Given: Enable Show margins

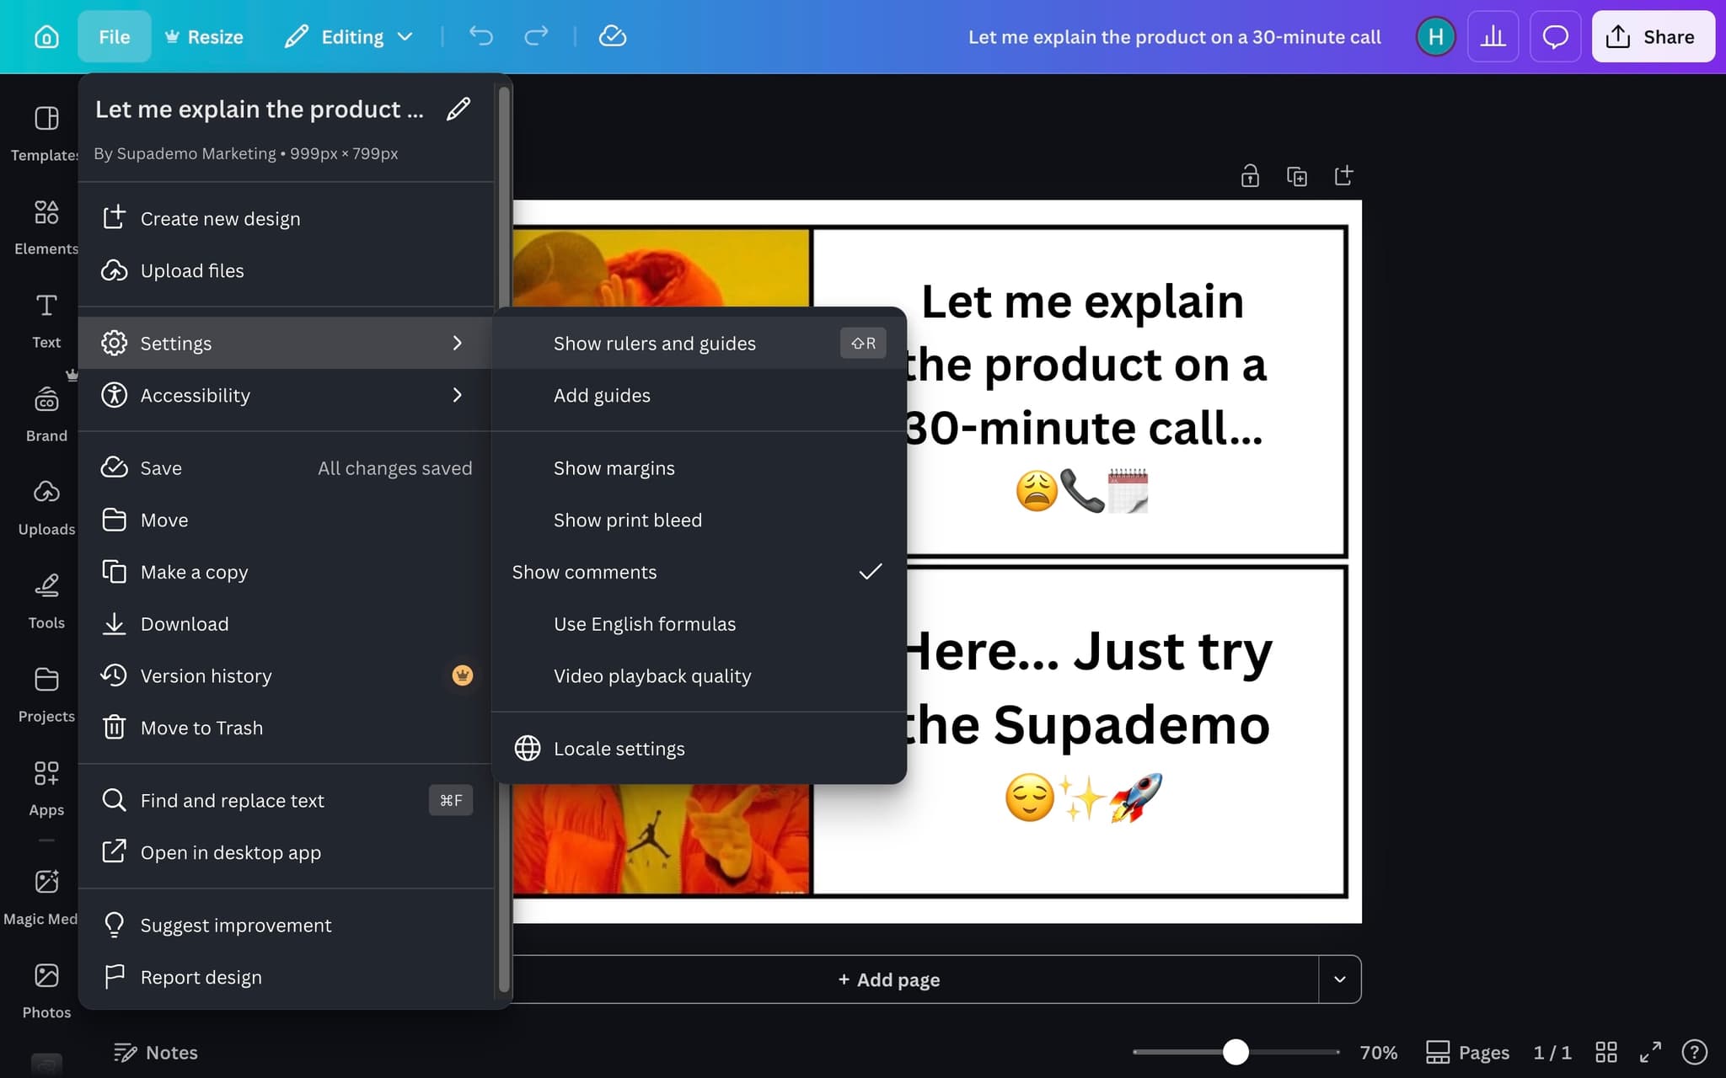Looking at the screenshot, I should click(x=614, y=467).
